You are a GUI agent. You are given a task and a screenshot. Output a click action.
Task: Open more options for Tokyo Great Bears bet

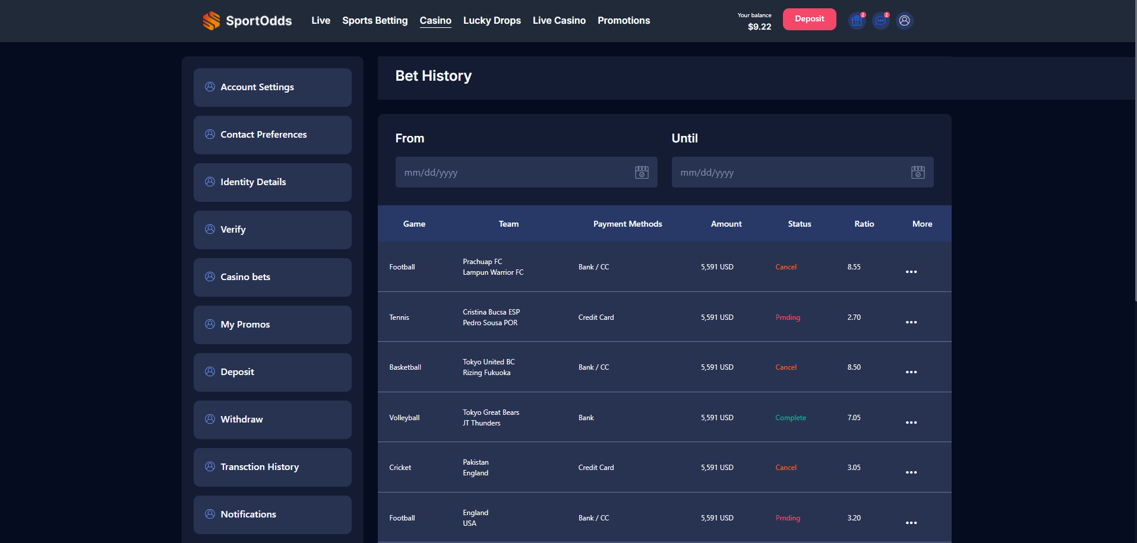[x=911, y=423]
